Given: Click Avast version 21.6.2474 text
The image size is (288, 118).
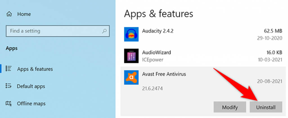Looking at the screenshot, I should [152, 88].
